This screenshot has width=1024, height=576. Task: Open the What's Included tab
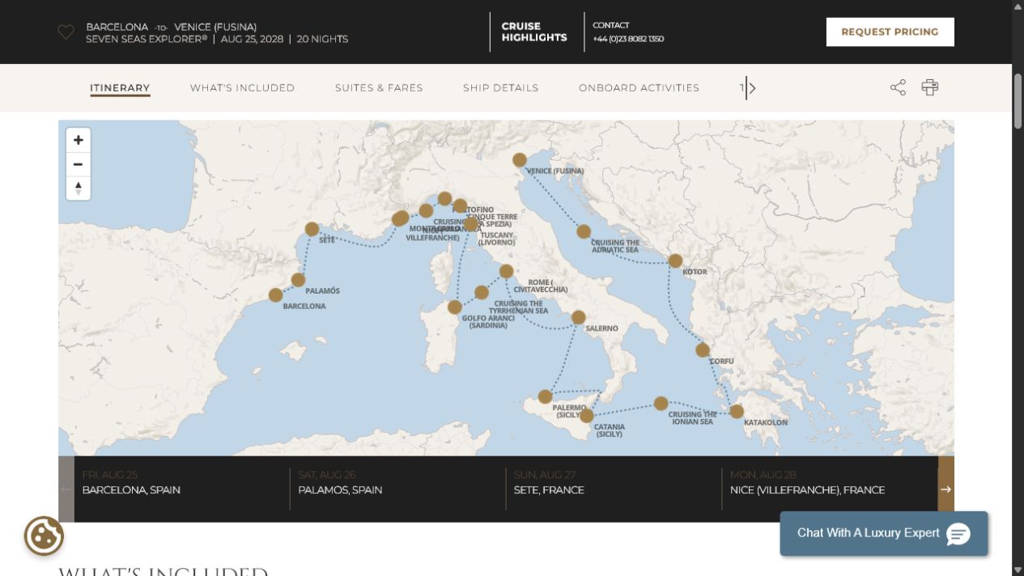click(x=242, y=88)
